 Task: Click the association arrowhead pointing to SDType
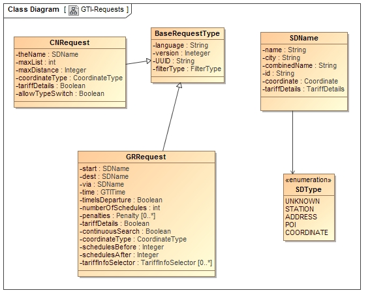tap(292, 172)
